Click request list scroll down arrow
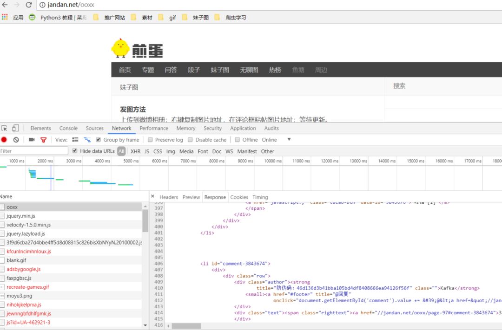Viewport: 502px width, 330px height. [x=145, y=325]
